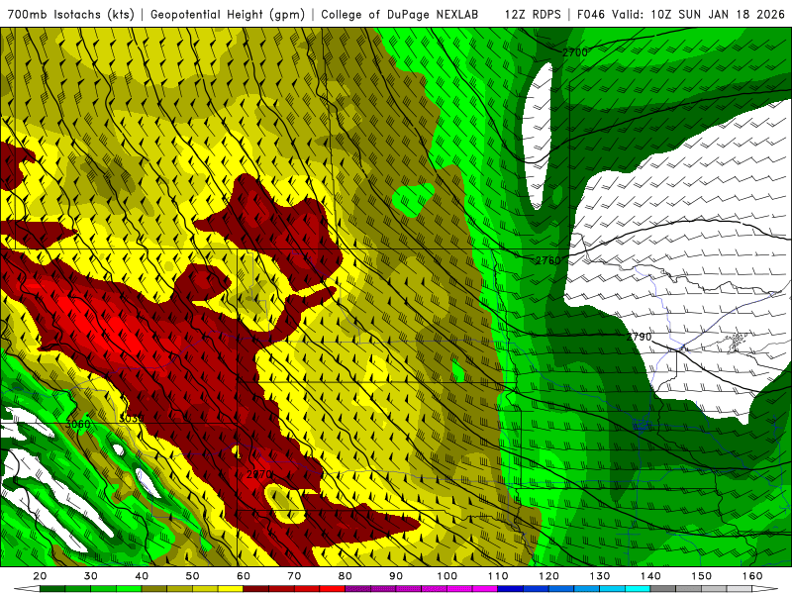Click the 80 value on the color scale
Screen dimensions: 792x594
click(x=345, y=576)
